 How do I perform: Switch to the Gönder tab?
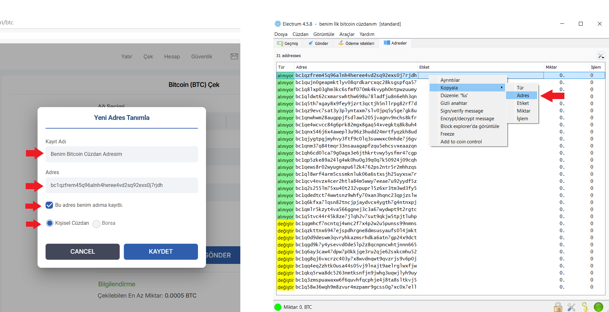click(x=318, y=43)
